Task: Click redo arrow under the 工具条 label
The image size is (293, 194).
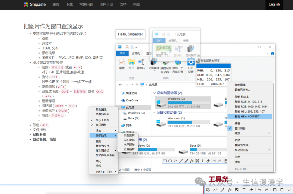Action: click(267, 190)
